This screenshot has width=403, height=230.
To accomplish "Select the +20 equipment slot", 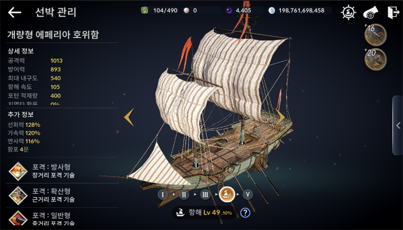I will click(375, 59).
